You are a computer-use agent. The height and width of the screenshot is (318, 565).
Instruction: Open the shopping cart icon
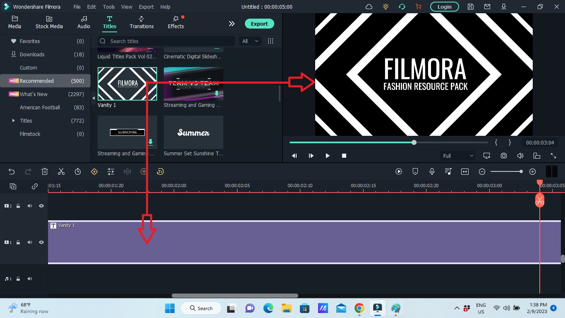tap(418, 7)
